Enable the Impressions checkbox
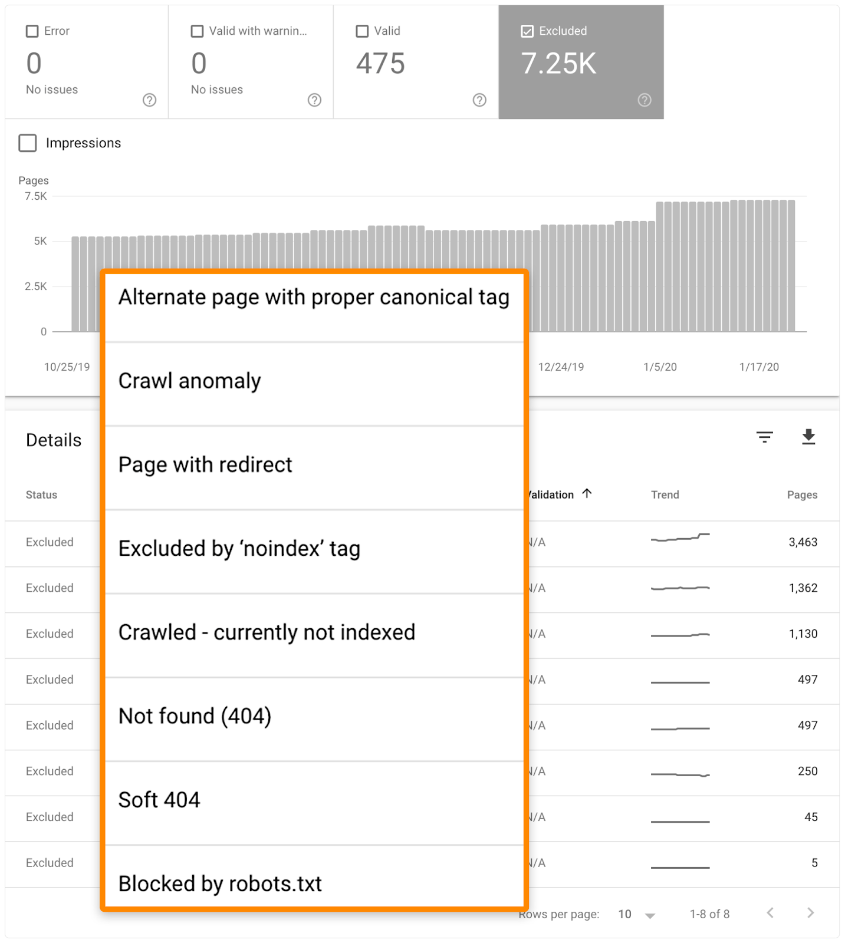 point(28,143)
